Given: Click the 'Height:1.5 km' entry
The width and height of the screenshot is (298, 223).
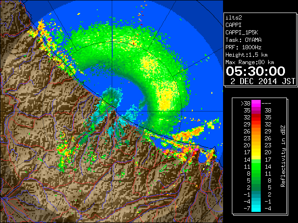Looking at the screenshot, I should click(x=246, y=55).
